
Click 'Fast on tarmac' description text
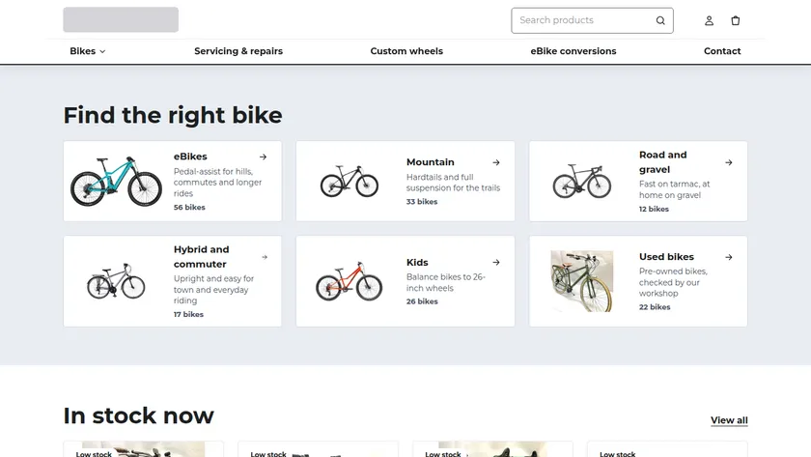tap(675, 189)
